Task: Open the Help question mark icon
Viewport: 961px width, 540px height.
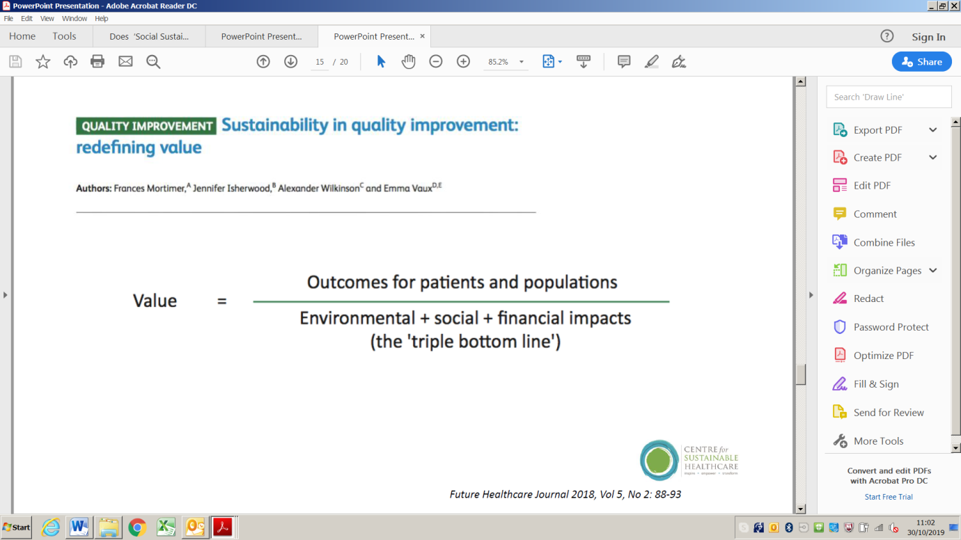Action: coord(886,36)
